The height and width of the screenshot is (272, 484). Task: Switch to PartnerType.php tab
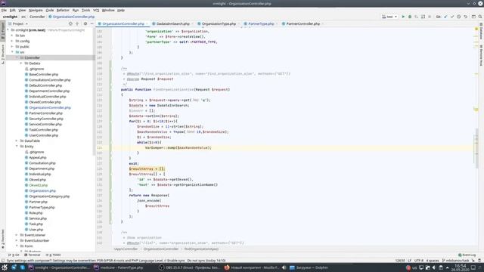click(x=261, y=23)
